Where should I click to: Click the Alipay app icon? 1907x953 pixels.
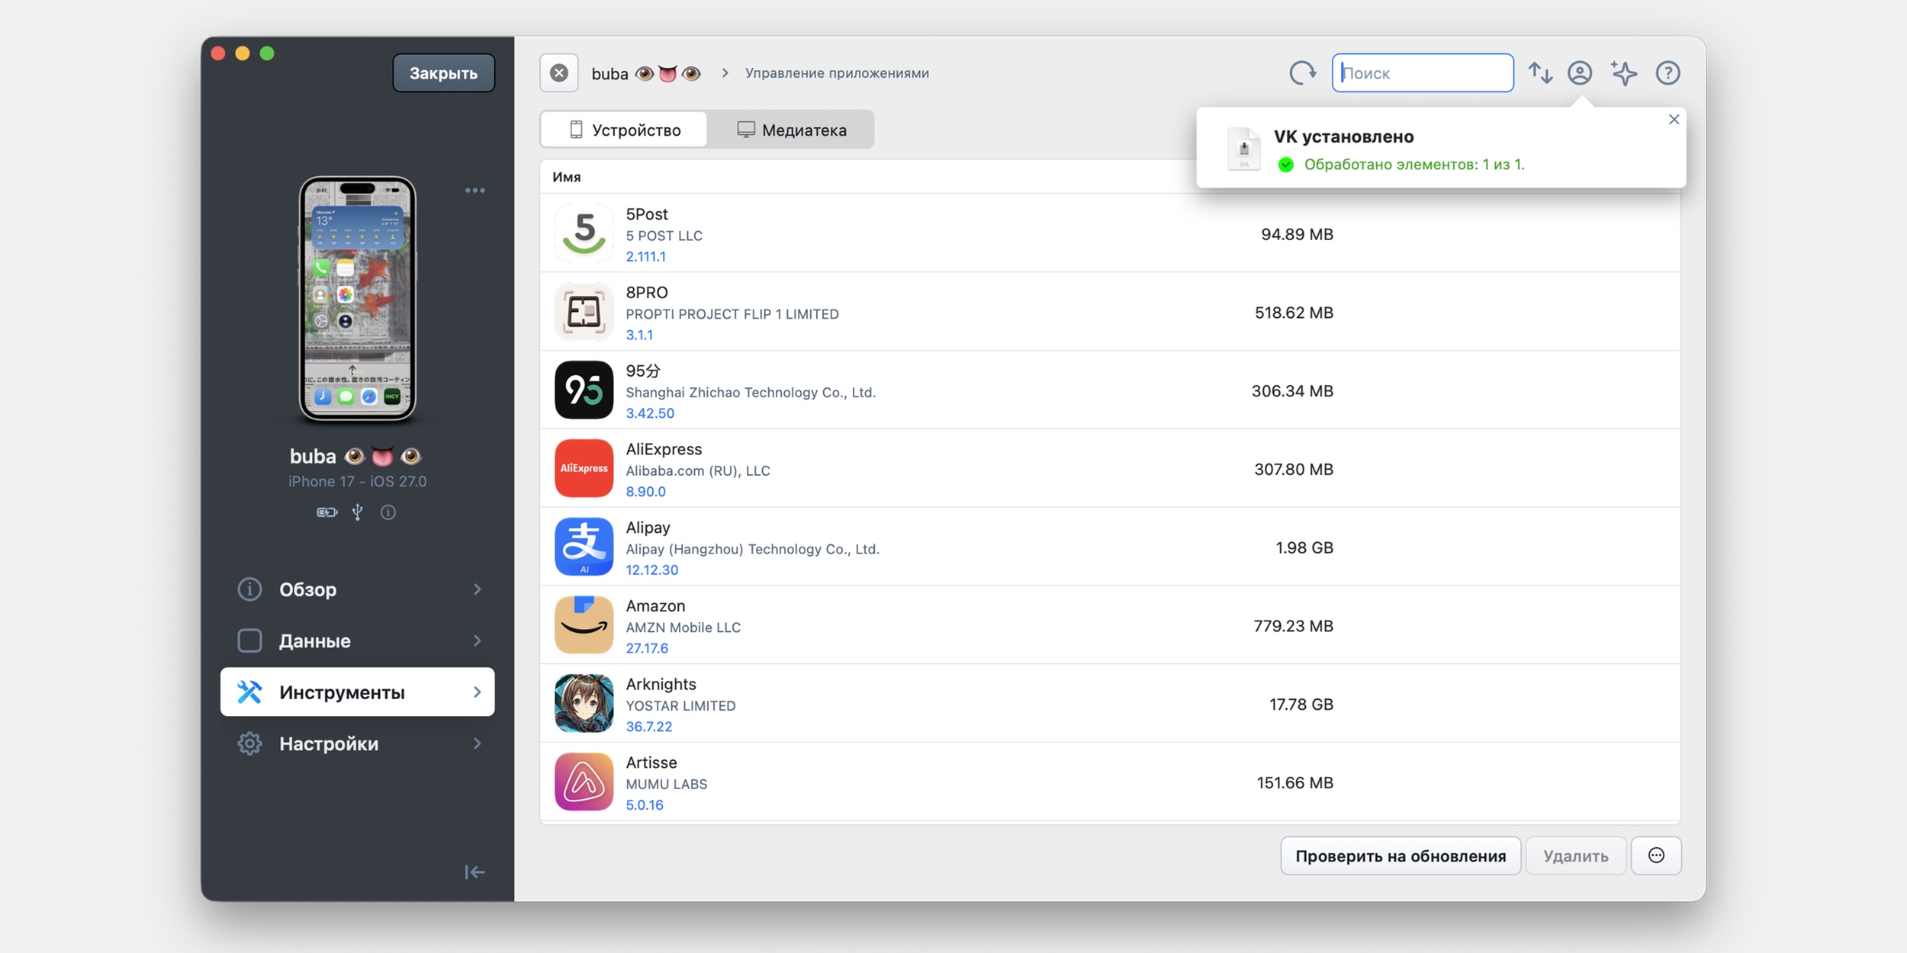[x=584, y=547]
